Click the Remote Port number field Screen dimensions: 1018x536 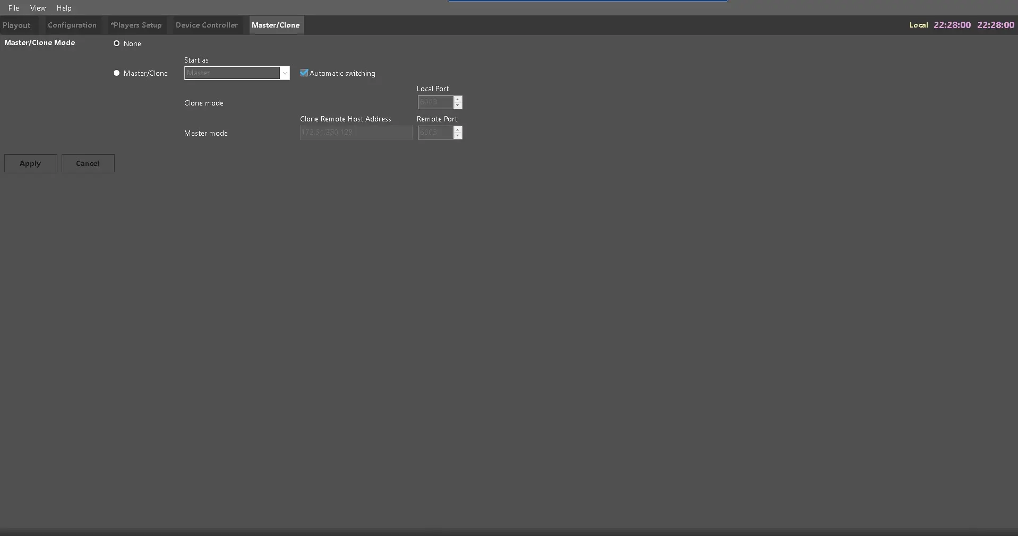(435, 133)
